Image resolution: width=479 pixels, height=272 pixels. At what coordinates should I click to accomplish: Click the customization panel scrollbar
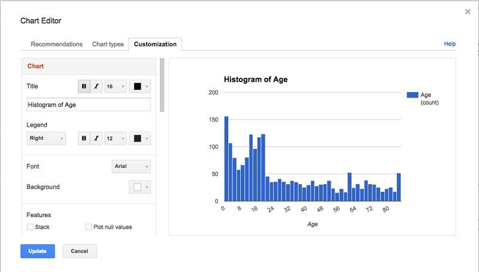[x=162, y=85]
